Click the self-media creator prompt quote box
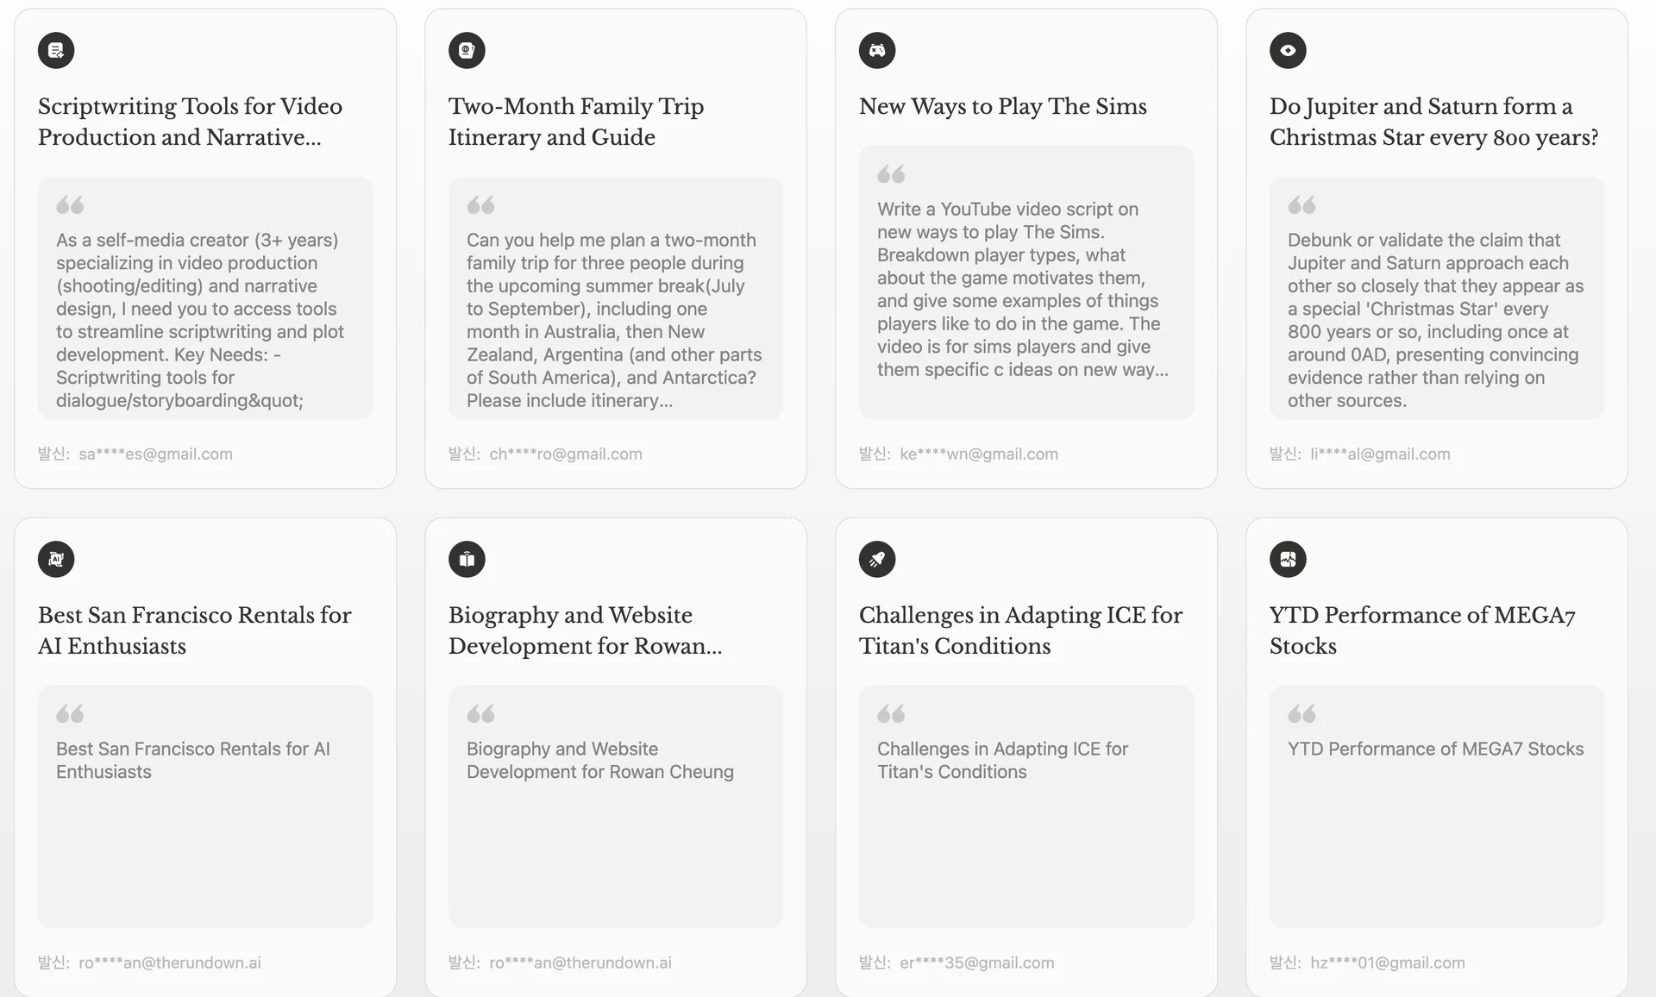The width and height of the screenshot is (1656, 997). (x=205, y=298)
